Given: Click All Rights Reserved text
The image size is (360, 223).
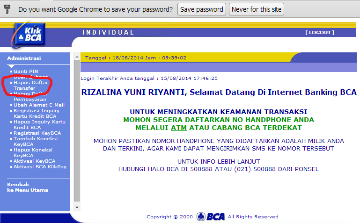Looking at the screenshot, I should (253, 216).
